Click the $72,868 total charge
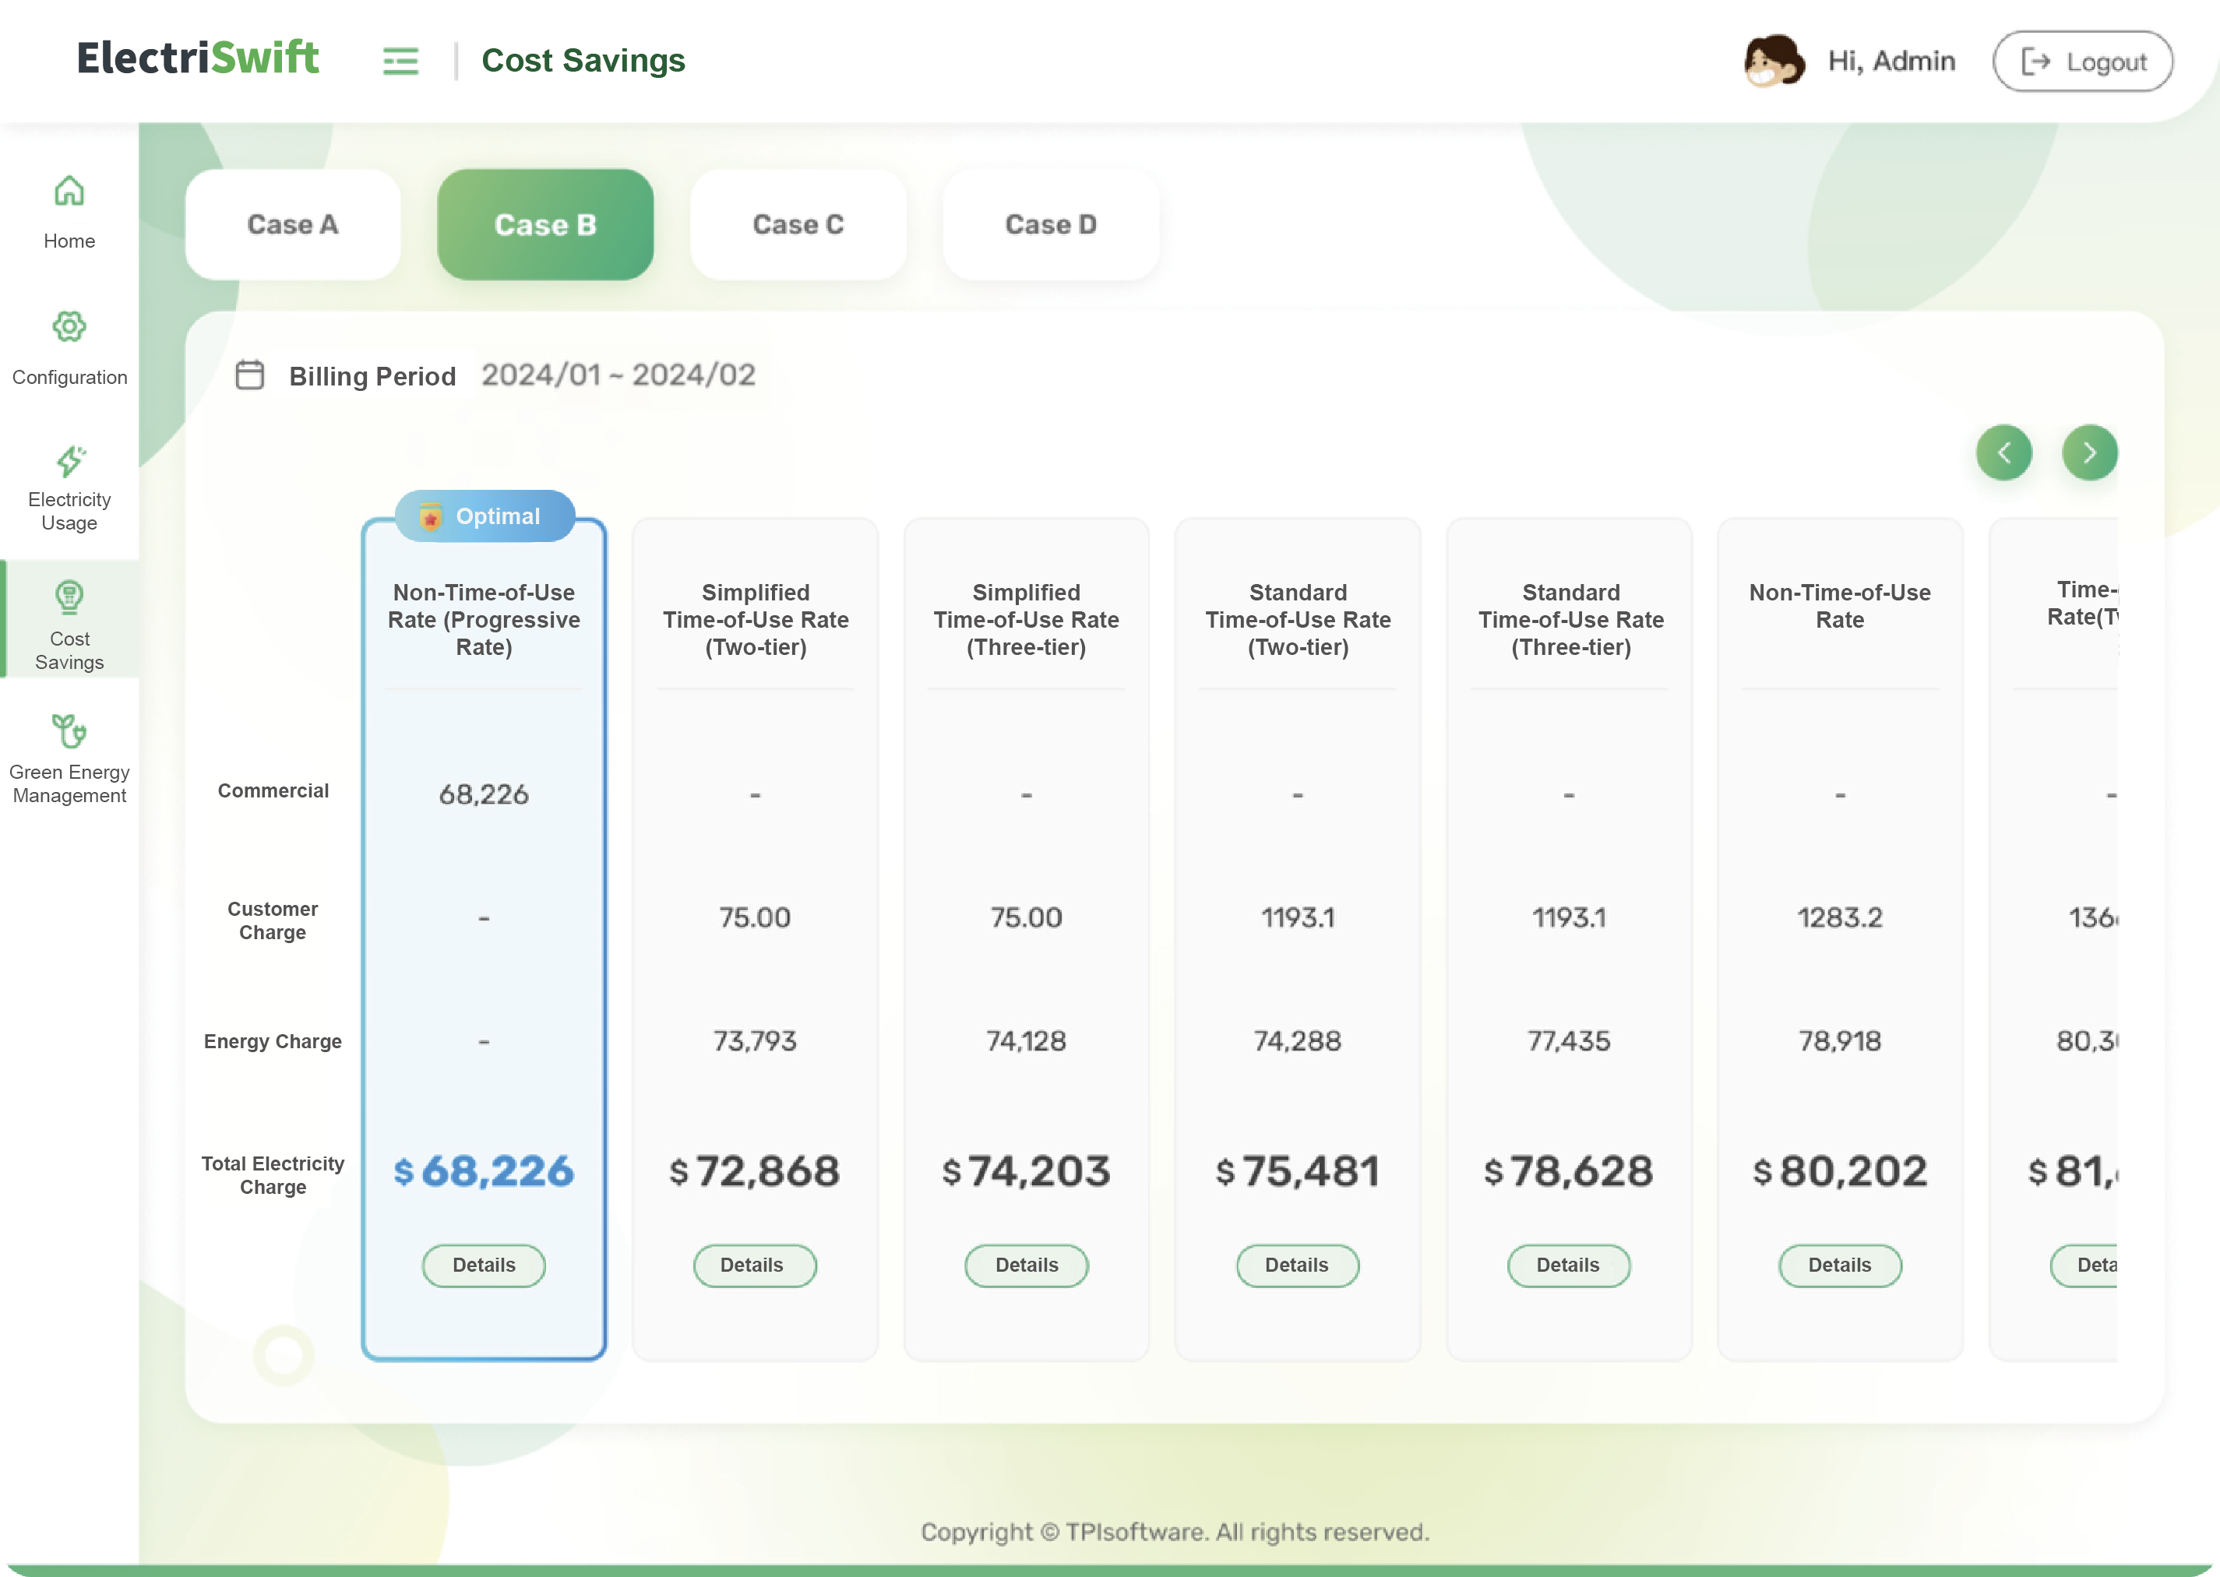 point(755,1171)
